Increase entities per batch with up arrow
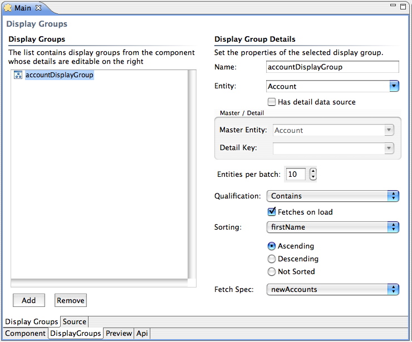Viewport: 412px width, 342px height. (x=313, y=171)
